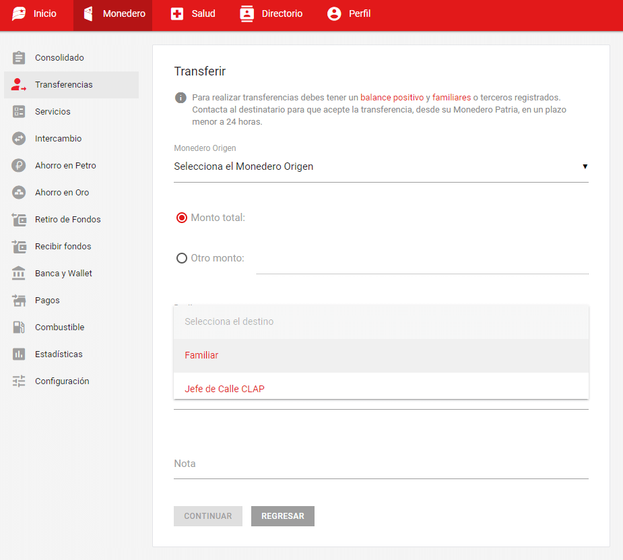Click the Consolidado clipboard icon

pos(19,58)
